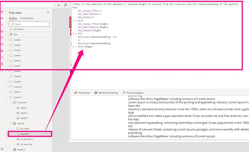Switch to the Screens tab
The height and width of the screenshot is (152, 249).
point(13,18)
